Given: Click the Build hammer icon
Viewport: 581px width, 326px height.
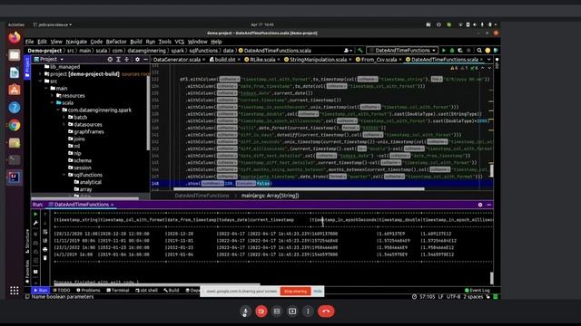Looking at the screenshot, I should [359, 51].
